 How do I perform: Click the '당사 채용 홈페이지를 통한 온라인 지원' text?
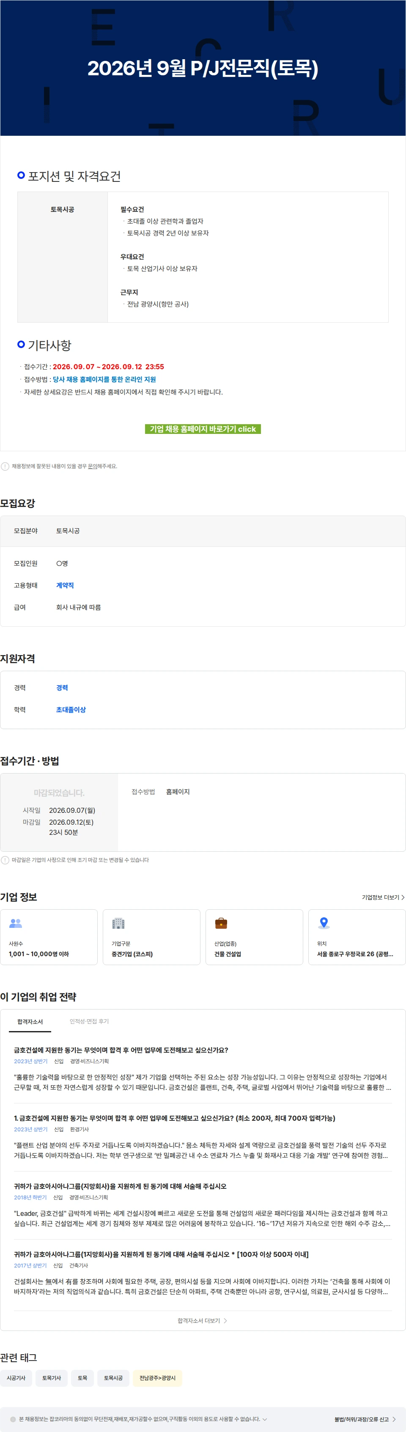coord(104,379)
